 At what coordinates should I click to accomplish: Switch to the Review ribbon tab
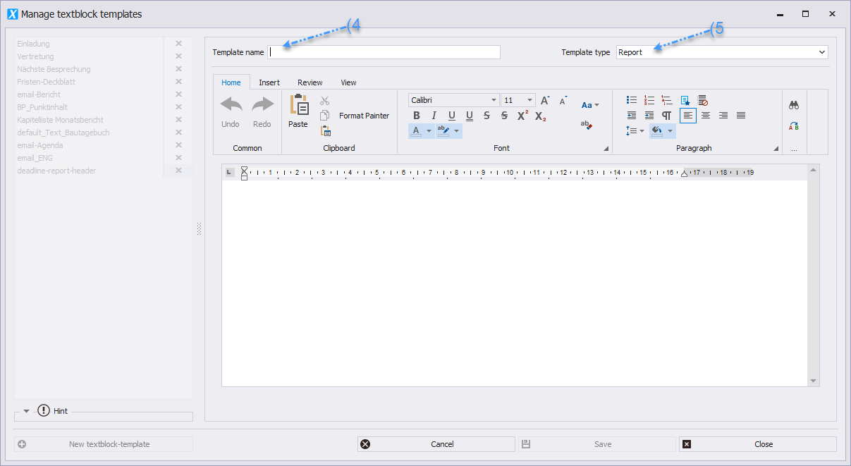pos(310,82)
